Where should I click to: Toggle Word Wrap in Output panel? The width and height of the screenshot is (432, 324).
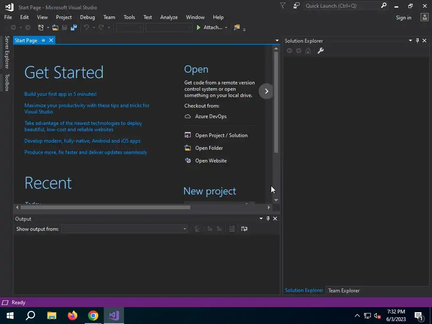click(x=244, y=229)
